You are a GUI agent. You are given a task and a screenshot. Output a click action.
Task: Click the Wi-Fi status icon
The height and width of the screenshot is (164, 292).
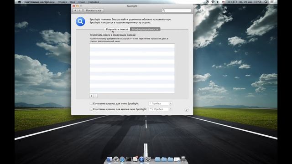click(213, 2)
